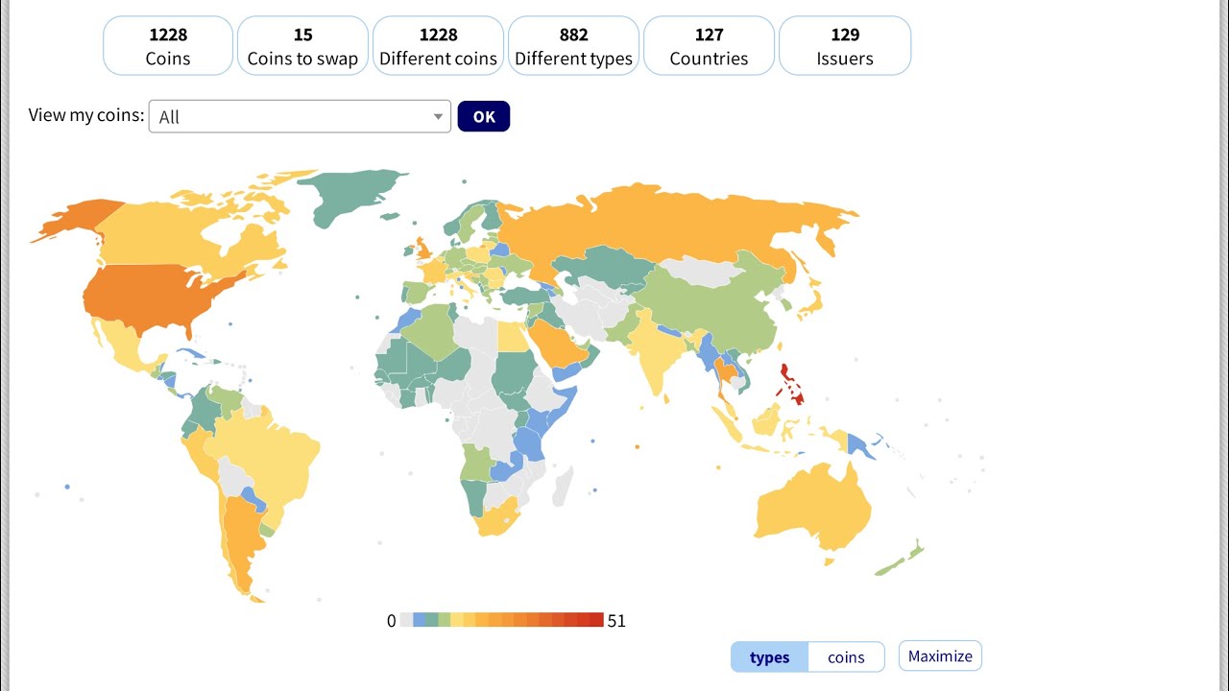The height and width of the screenshot is (691, 1229).
Task: Open the 1228 Coins stat box
Action: click(168, 45)
